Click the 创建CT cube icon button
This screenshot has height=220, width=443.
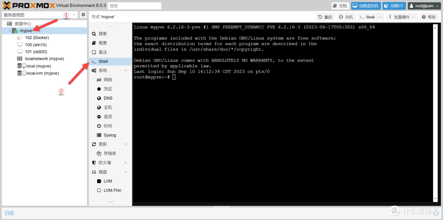[386, 6]
